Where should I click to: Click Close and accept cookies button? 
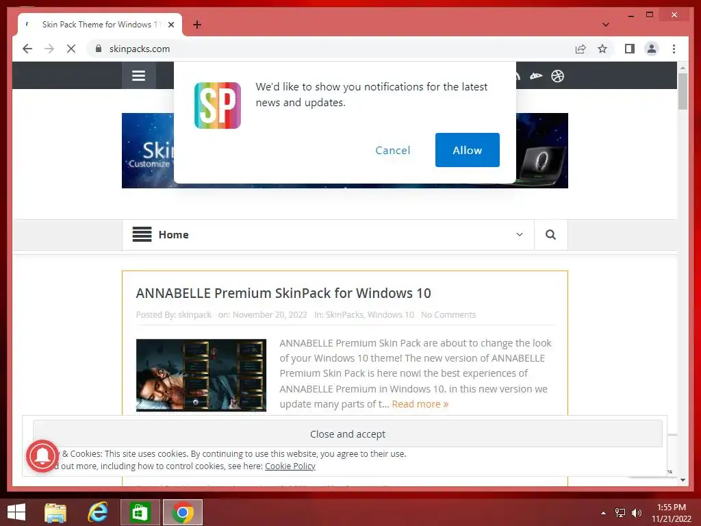coord(348,434)
